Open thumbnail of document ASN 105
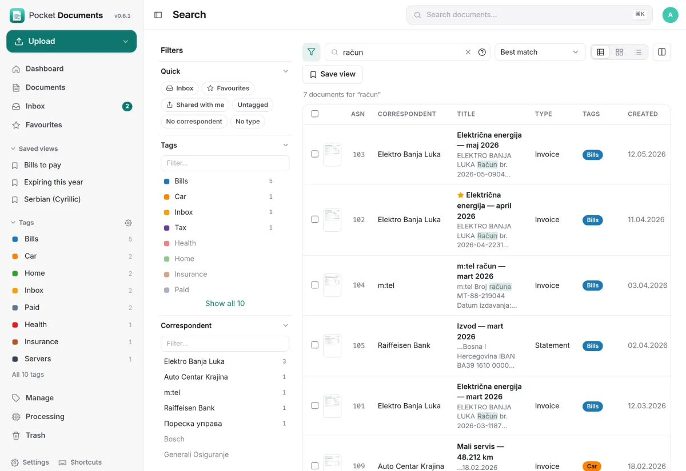This screenshot has width=686, height=471. point(332,345)
